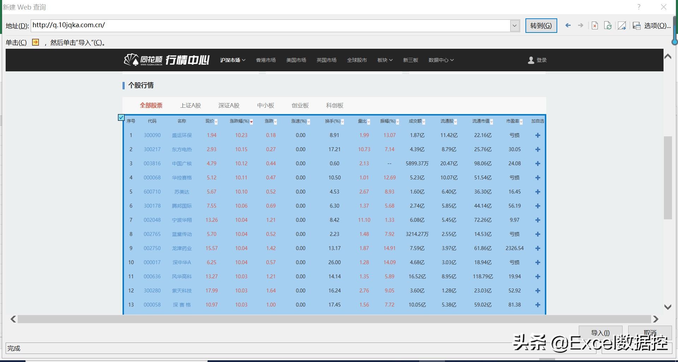Click the login user icon

tap(531, 60)
